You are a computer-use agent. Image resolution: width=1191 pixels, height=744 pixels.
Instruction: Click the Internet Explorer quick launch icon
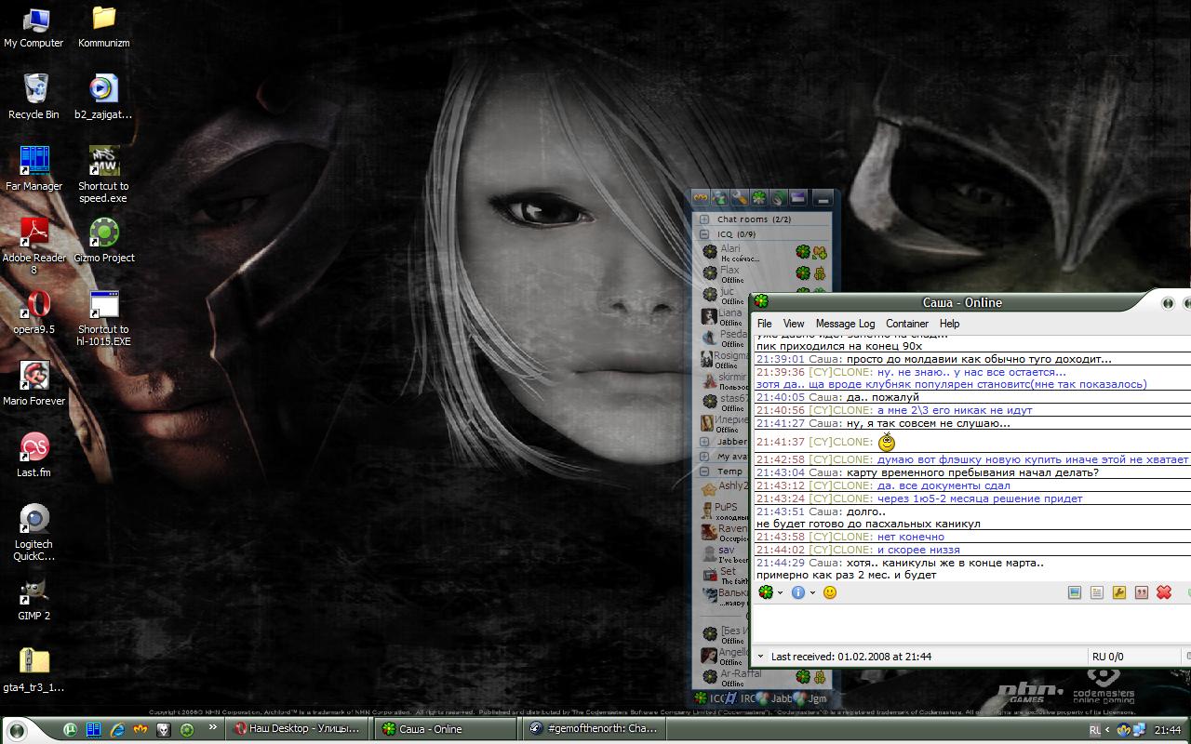pyautogui.click(x=118, y=729)
